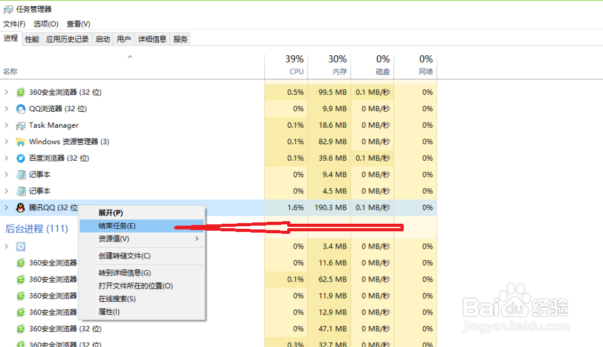Open the 选项(O) menu
This screenshot has width=603, height=347.
(46, 24)
